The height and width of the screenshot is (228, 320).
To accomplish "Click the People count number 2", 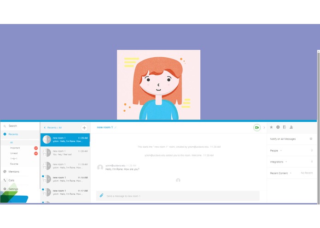I will coord(312,150).
